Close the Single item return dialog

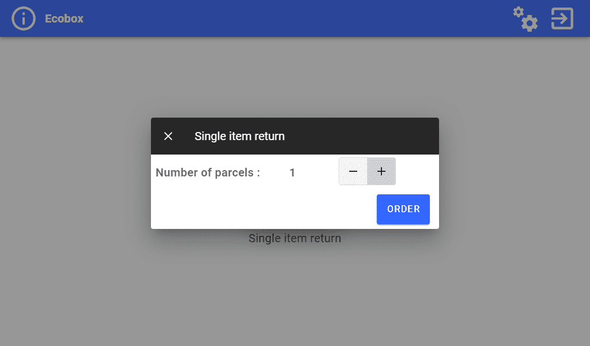click(168, 136)
